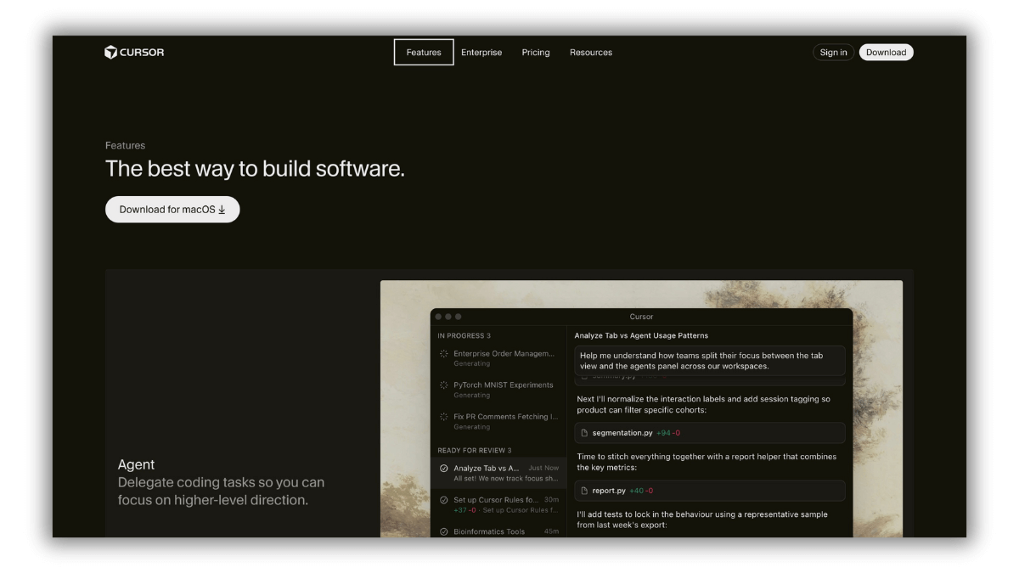The image size is (1019, 573).
Task: Click the file icon next to report.py
Action: (x=584, y=491)
